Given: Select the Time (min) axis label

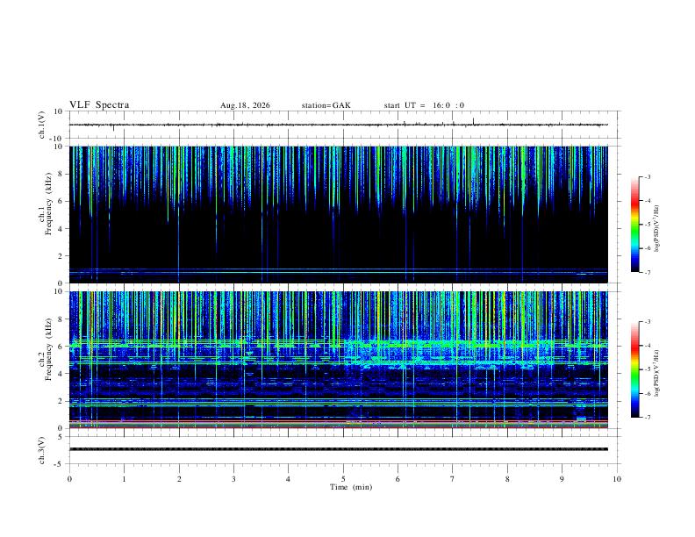Looking at the screenshot, I should pos(351,487).
